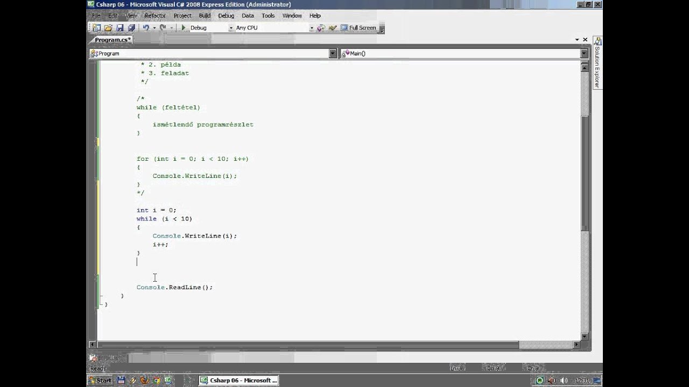Toggle Full Screen mode
The image size is (689, 387).
(358, 28)
